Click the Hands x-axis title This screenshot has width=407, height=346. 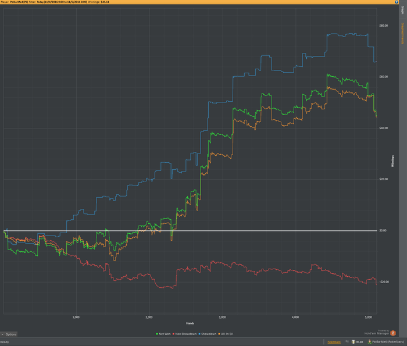190,323
